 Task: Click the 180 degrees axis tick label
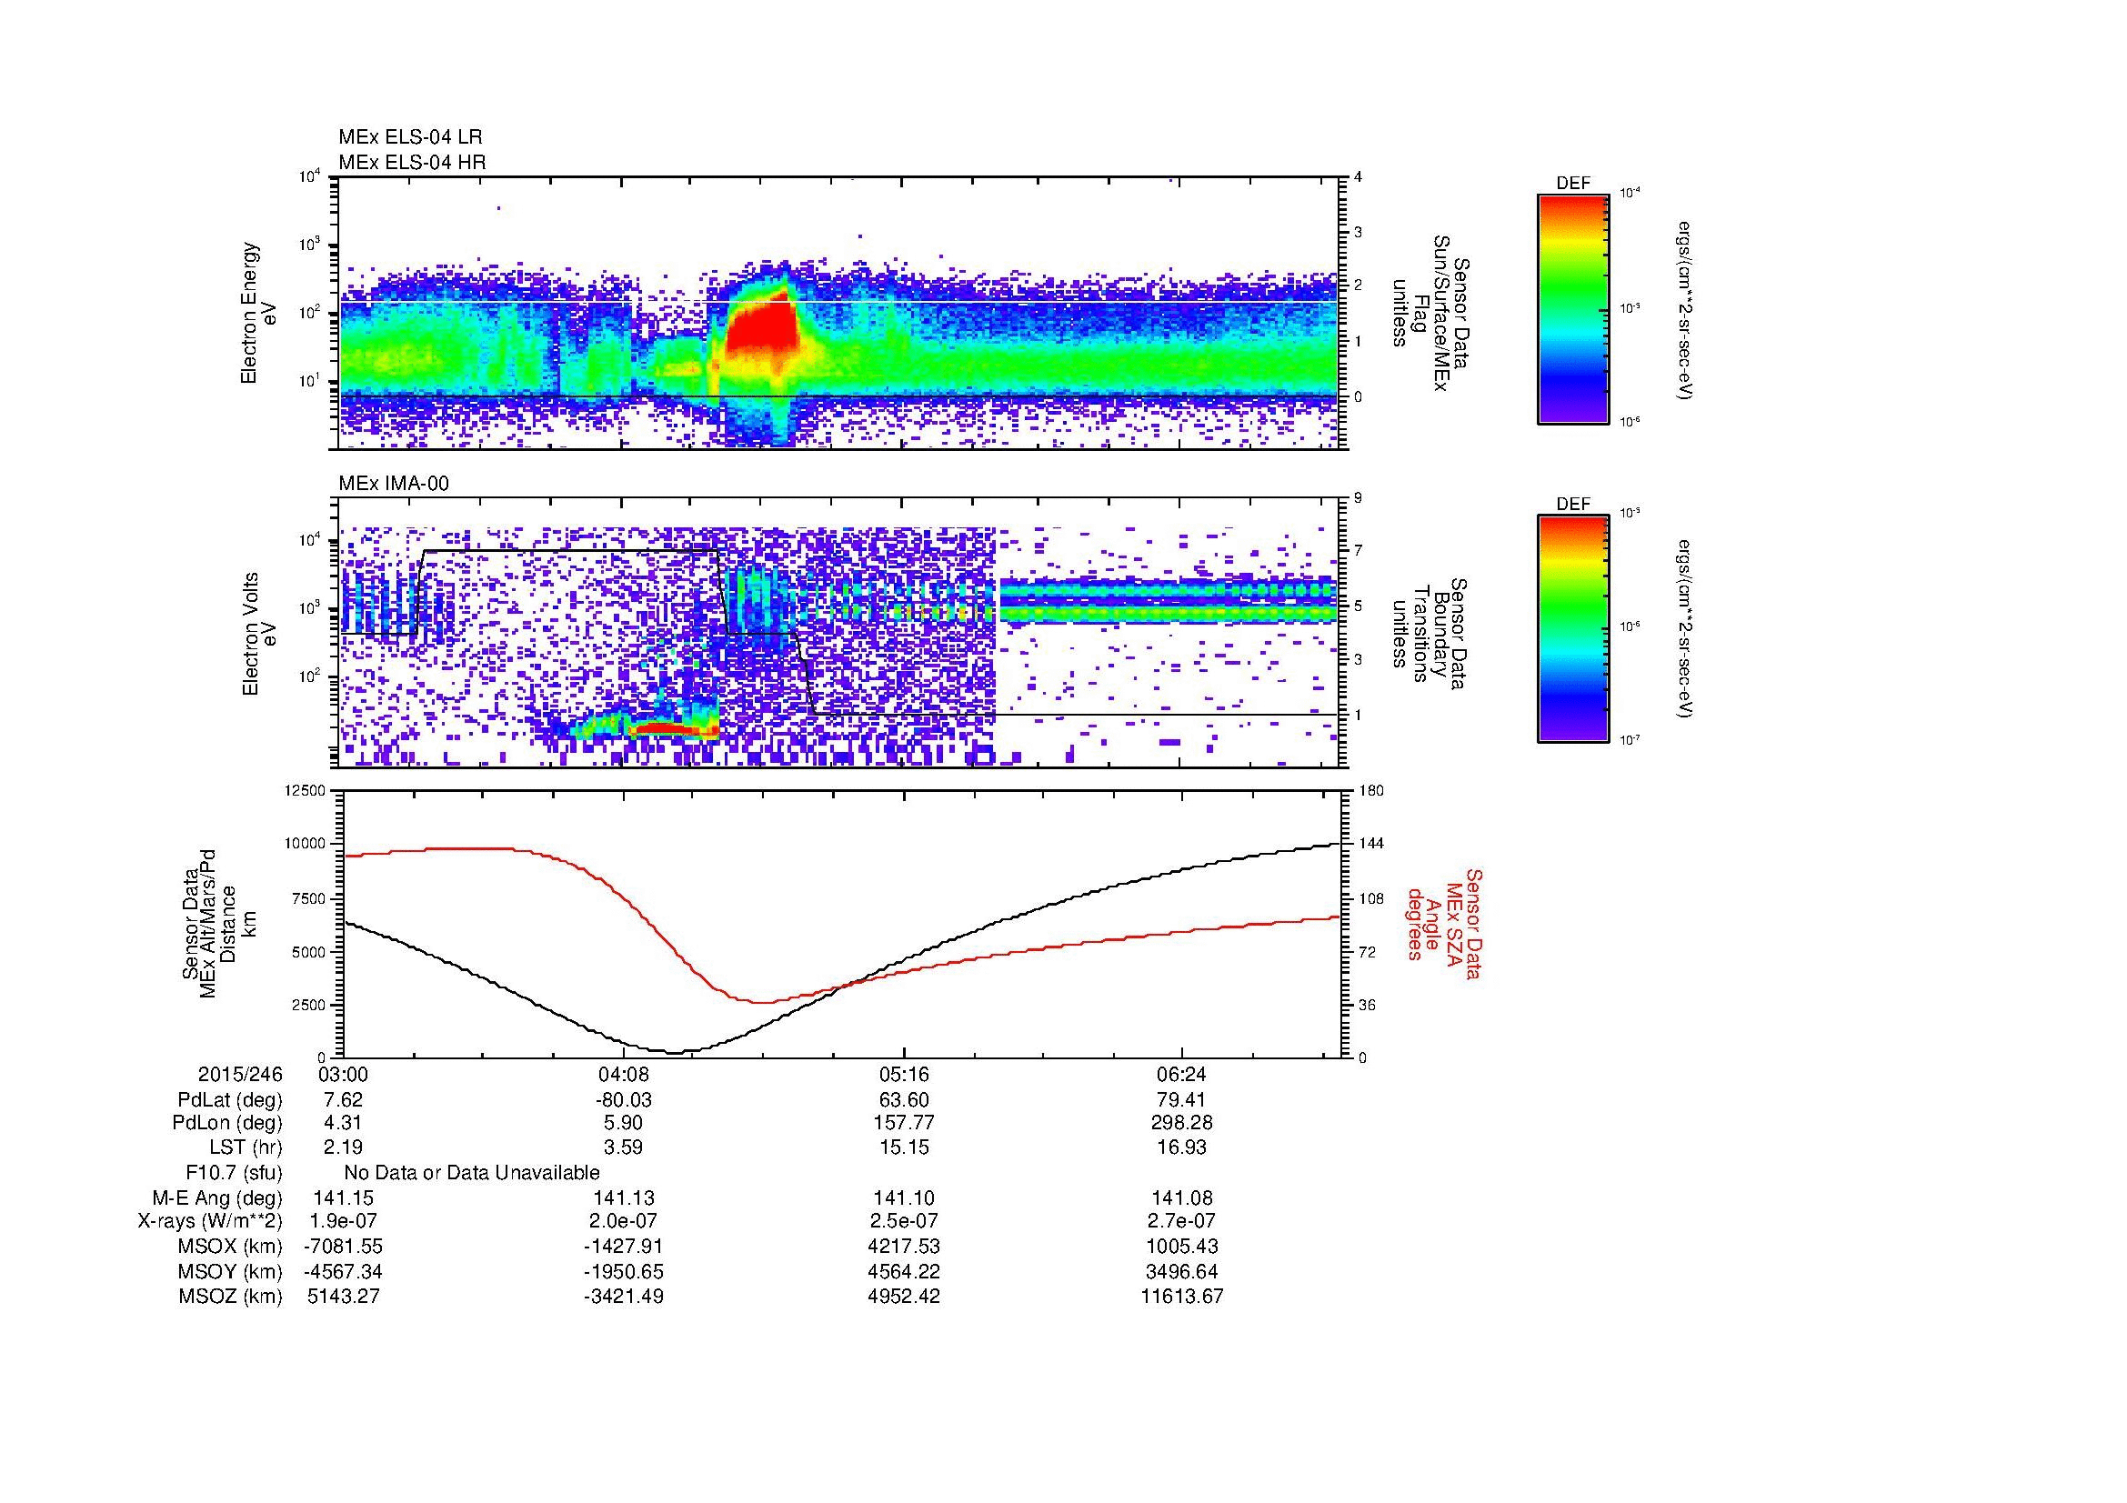1370,791
